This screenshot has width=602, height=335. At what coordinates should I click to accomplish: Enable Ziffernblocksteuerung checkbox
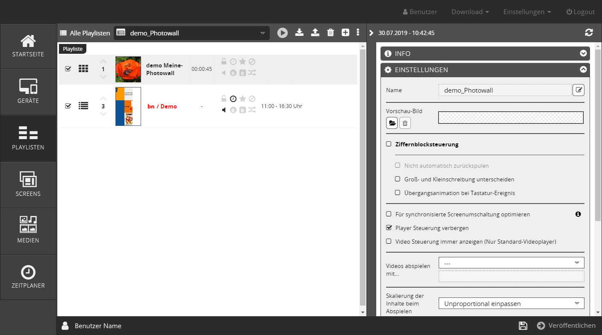[389, 144]
